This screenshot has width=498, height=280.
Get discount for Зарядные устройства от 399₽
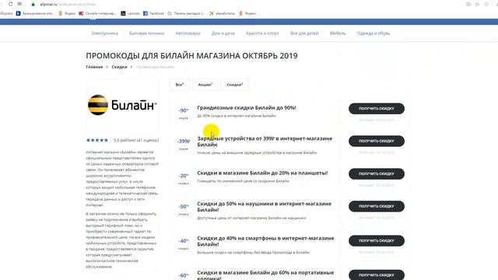click(x=377, y=141)
